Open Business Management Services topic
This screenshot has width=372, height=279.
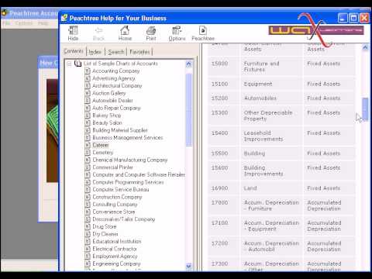128,138
